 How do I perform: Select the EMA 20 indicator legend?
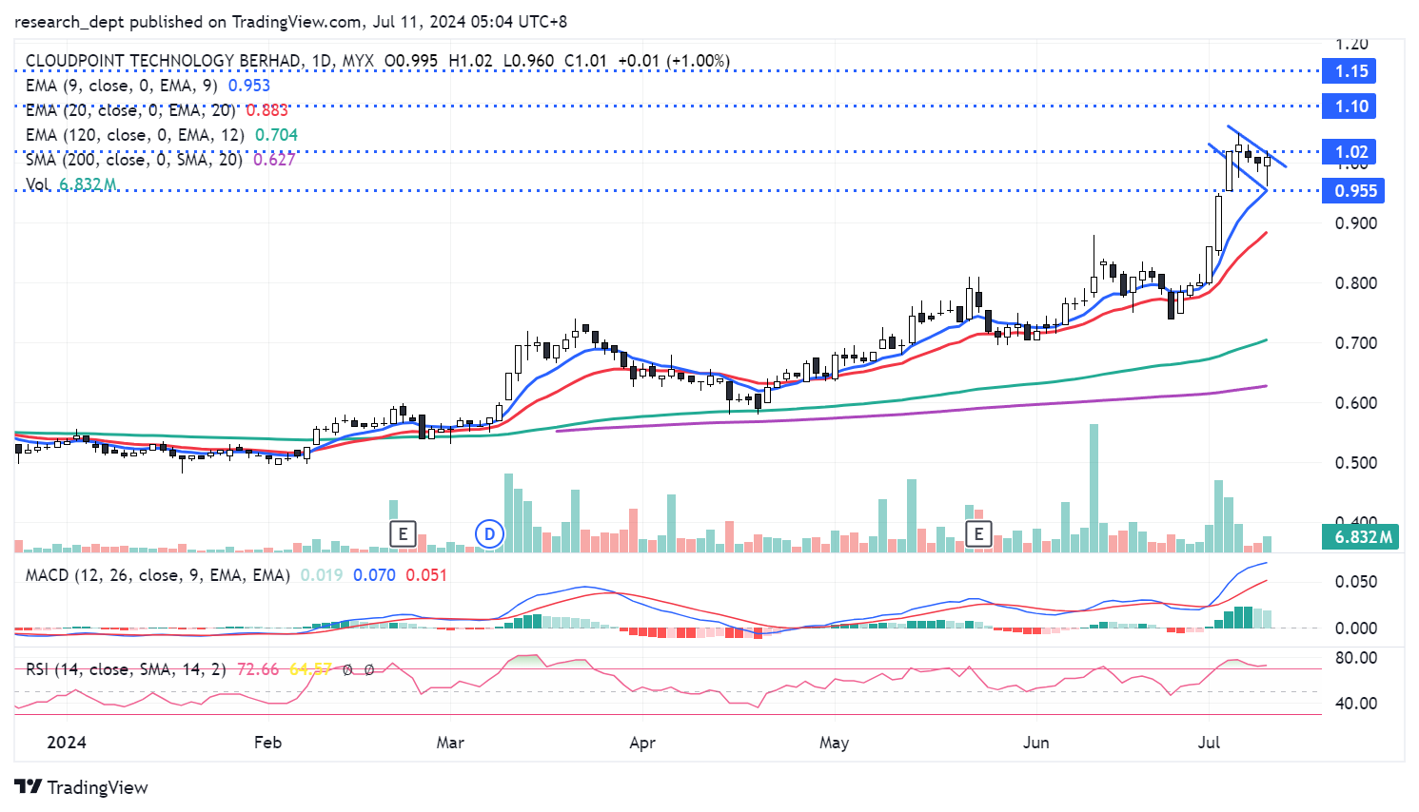[129, 110]
